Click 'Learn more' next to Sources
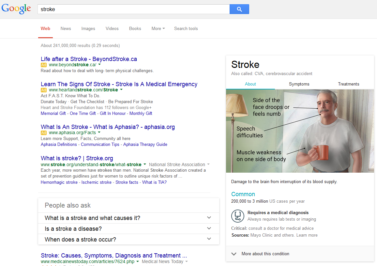 point(307,235)
